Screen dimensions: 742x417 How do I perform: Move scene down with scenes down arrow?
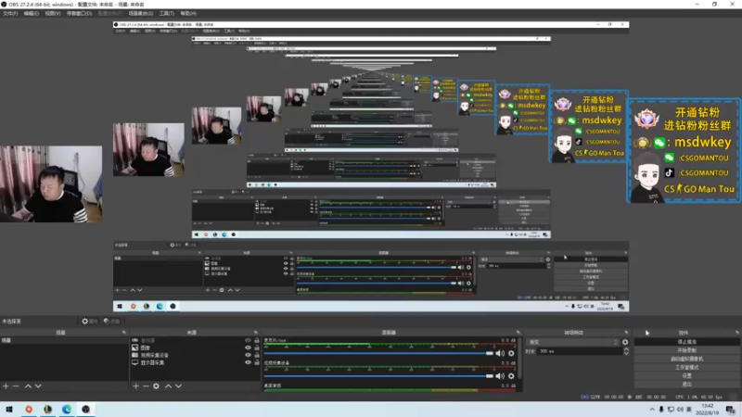coord(38,386)
